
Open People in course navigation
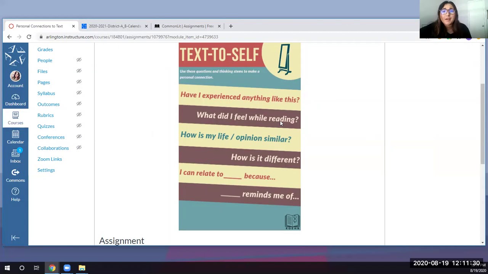pos(45,61)
